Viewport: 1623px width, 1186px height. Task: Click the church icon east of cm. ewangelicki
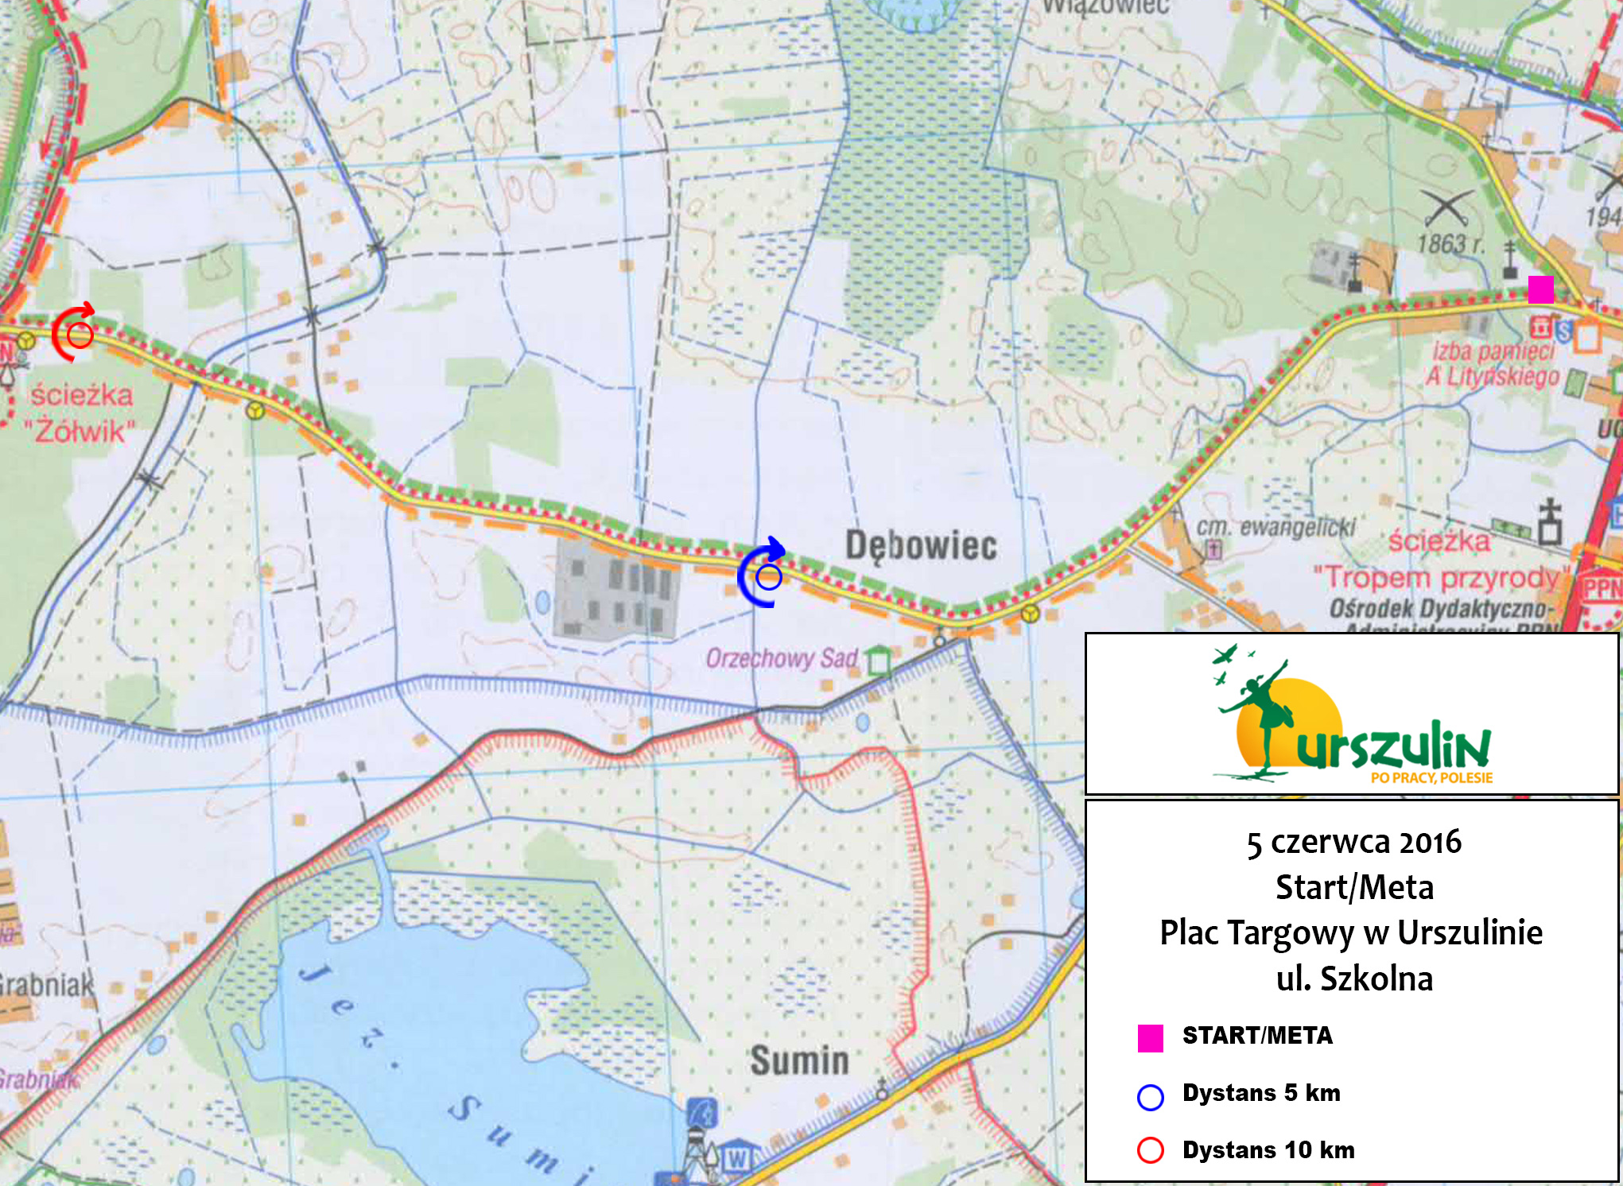[x=1549, y=521]
